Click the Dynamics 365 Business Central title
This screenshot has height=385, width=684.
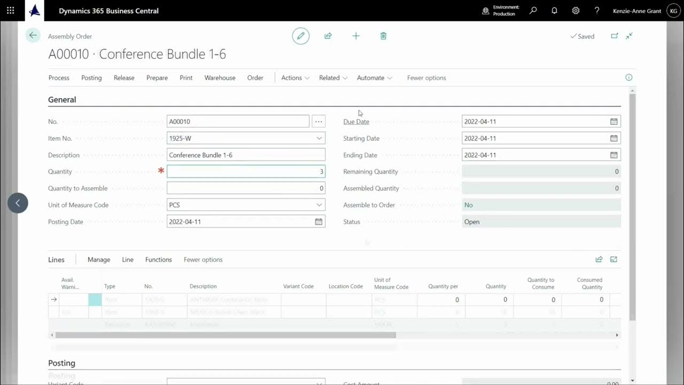coord(108,11)
